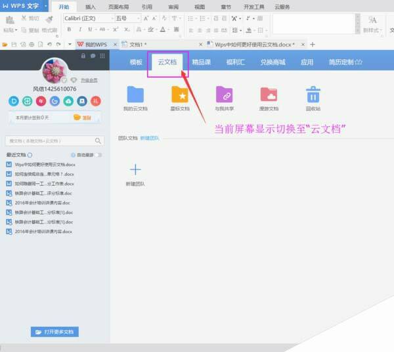The height and width of the screenshot is (352, 394).
Task: Click the open folder icon in quick access bar
Action: click(x=5, y=45)
